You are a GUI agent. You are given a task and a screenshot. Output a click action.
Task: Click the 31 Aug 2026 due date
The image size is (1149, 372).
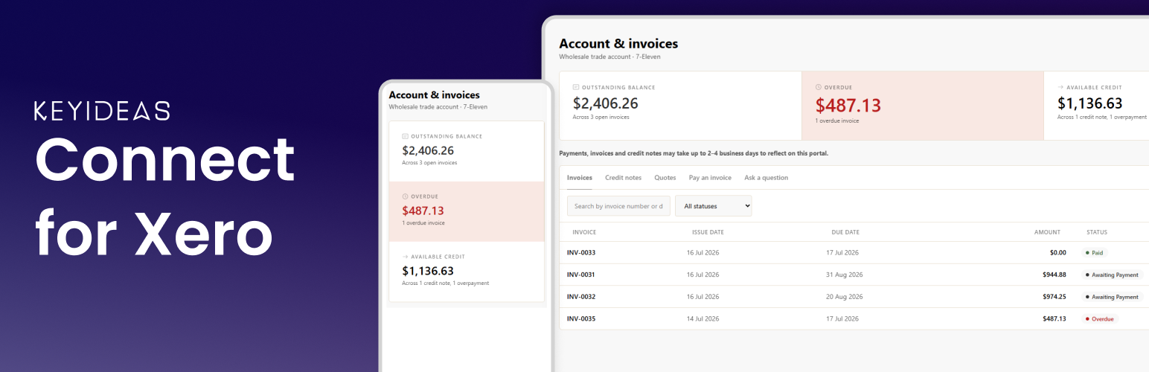point(844,275)
